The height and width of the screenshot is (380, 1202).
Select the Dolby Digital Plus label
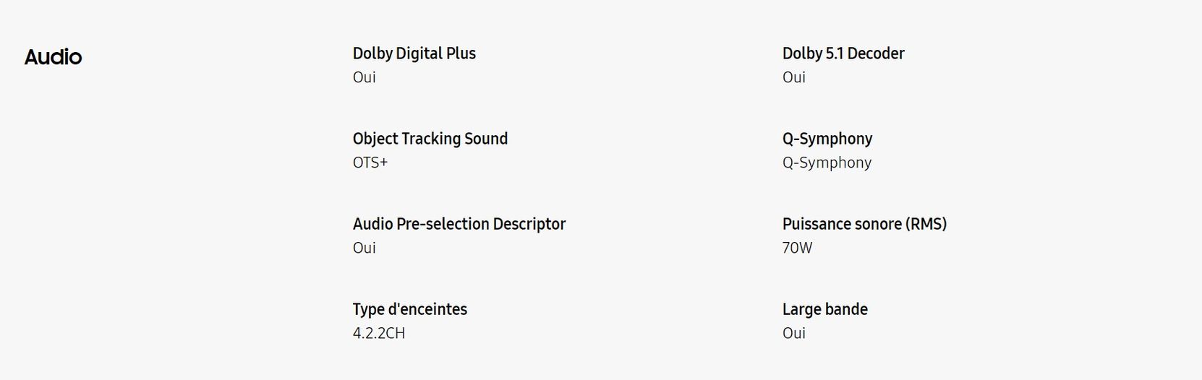click(414, 53)
